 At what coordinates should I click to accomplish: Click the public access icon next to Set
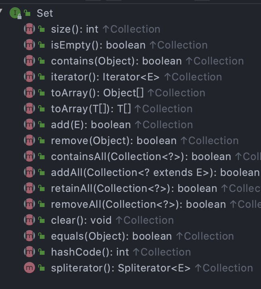coord(27,13)
